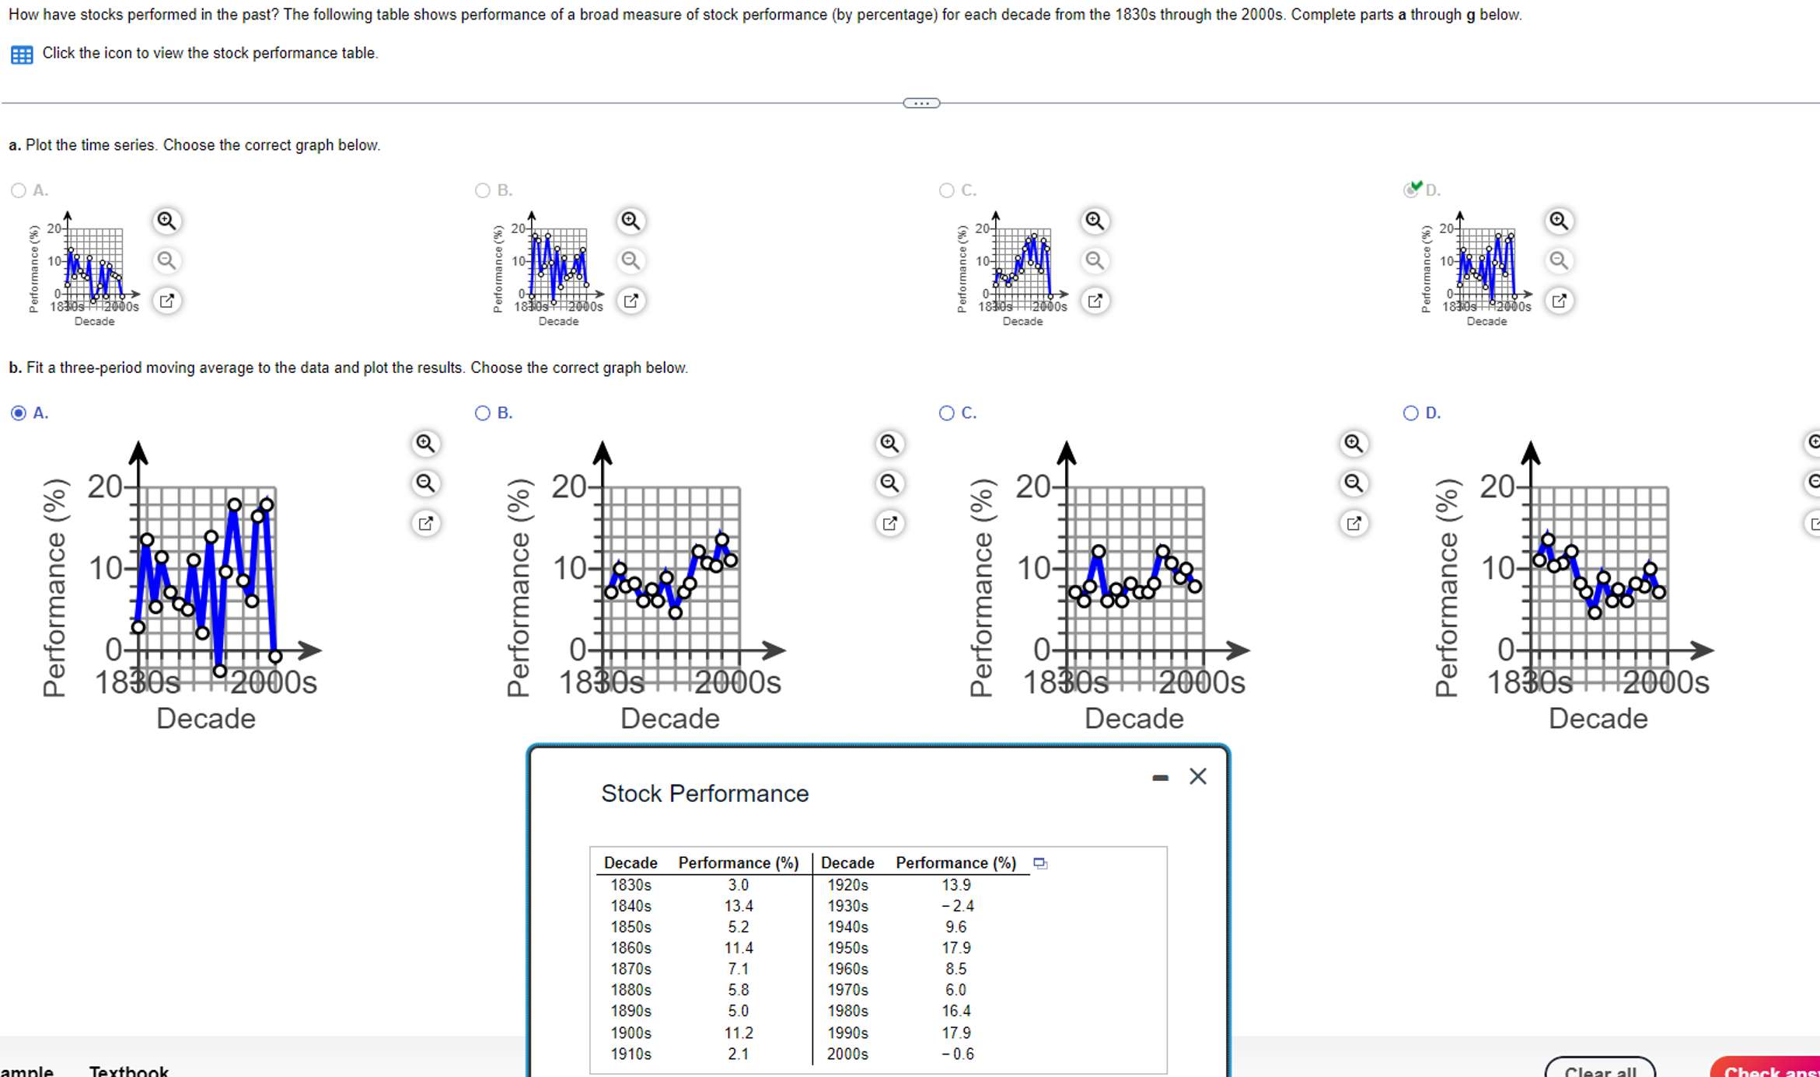This screenshot has height=1077, width=1820.
Task: Zoom in on part a graph A
Action: point(166,221)
